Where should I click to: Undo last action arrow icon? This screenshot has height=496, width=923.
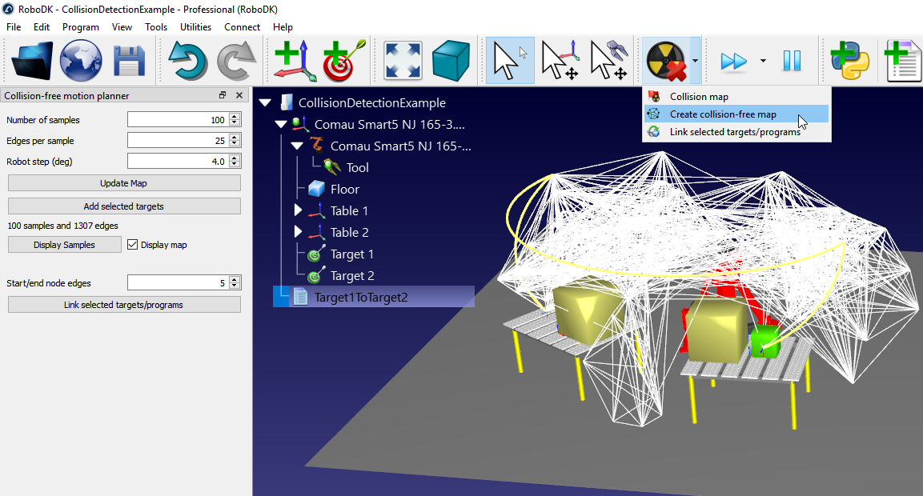point(187,61)
